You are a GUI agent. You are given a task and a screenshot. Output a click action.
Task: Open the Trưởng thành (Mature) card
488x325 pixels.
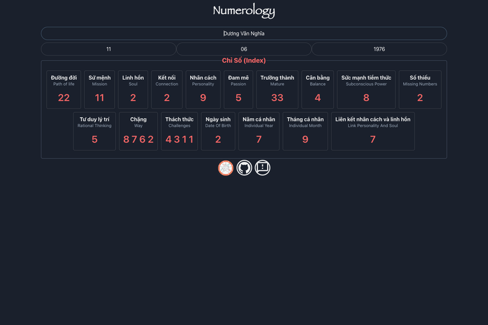point(278,90)
